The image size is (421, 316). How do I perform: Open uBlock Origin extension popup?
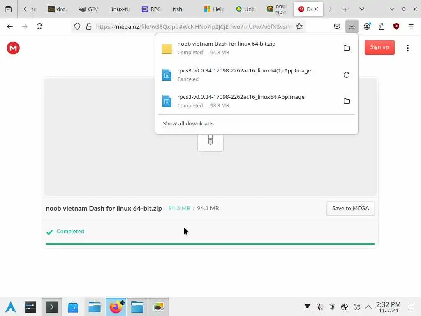(x=396, y=26)
